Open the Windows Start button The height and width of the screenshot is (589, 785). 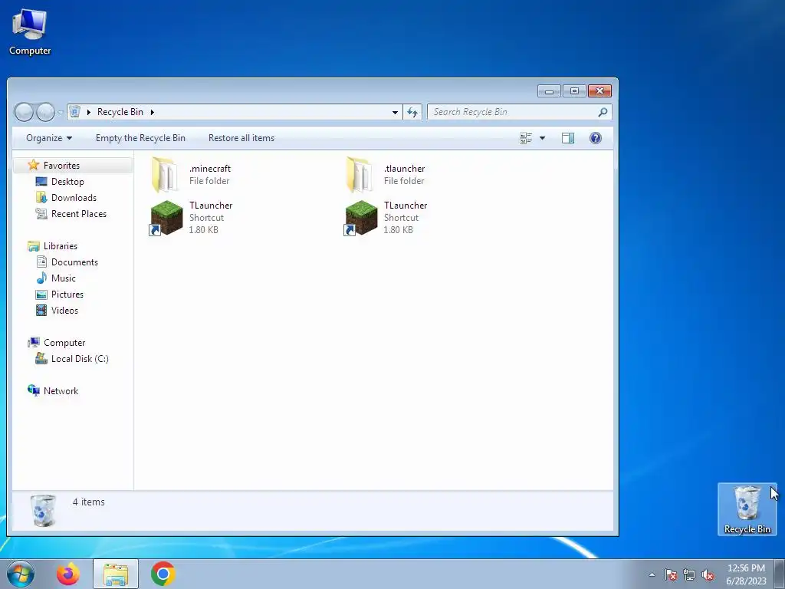pos(21,574)
